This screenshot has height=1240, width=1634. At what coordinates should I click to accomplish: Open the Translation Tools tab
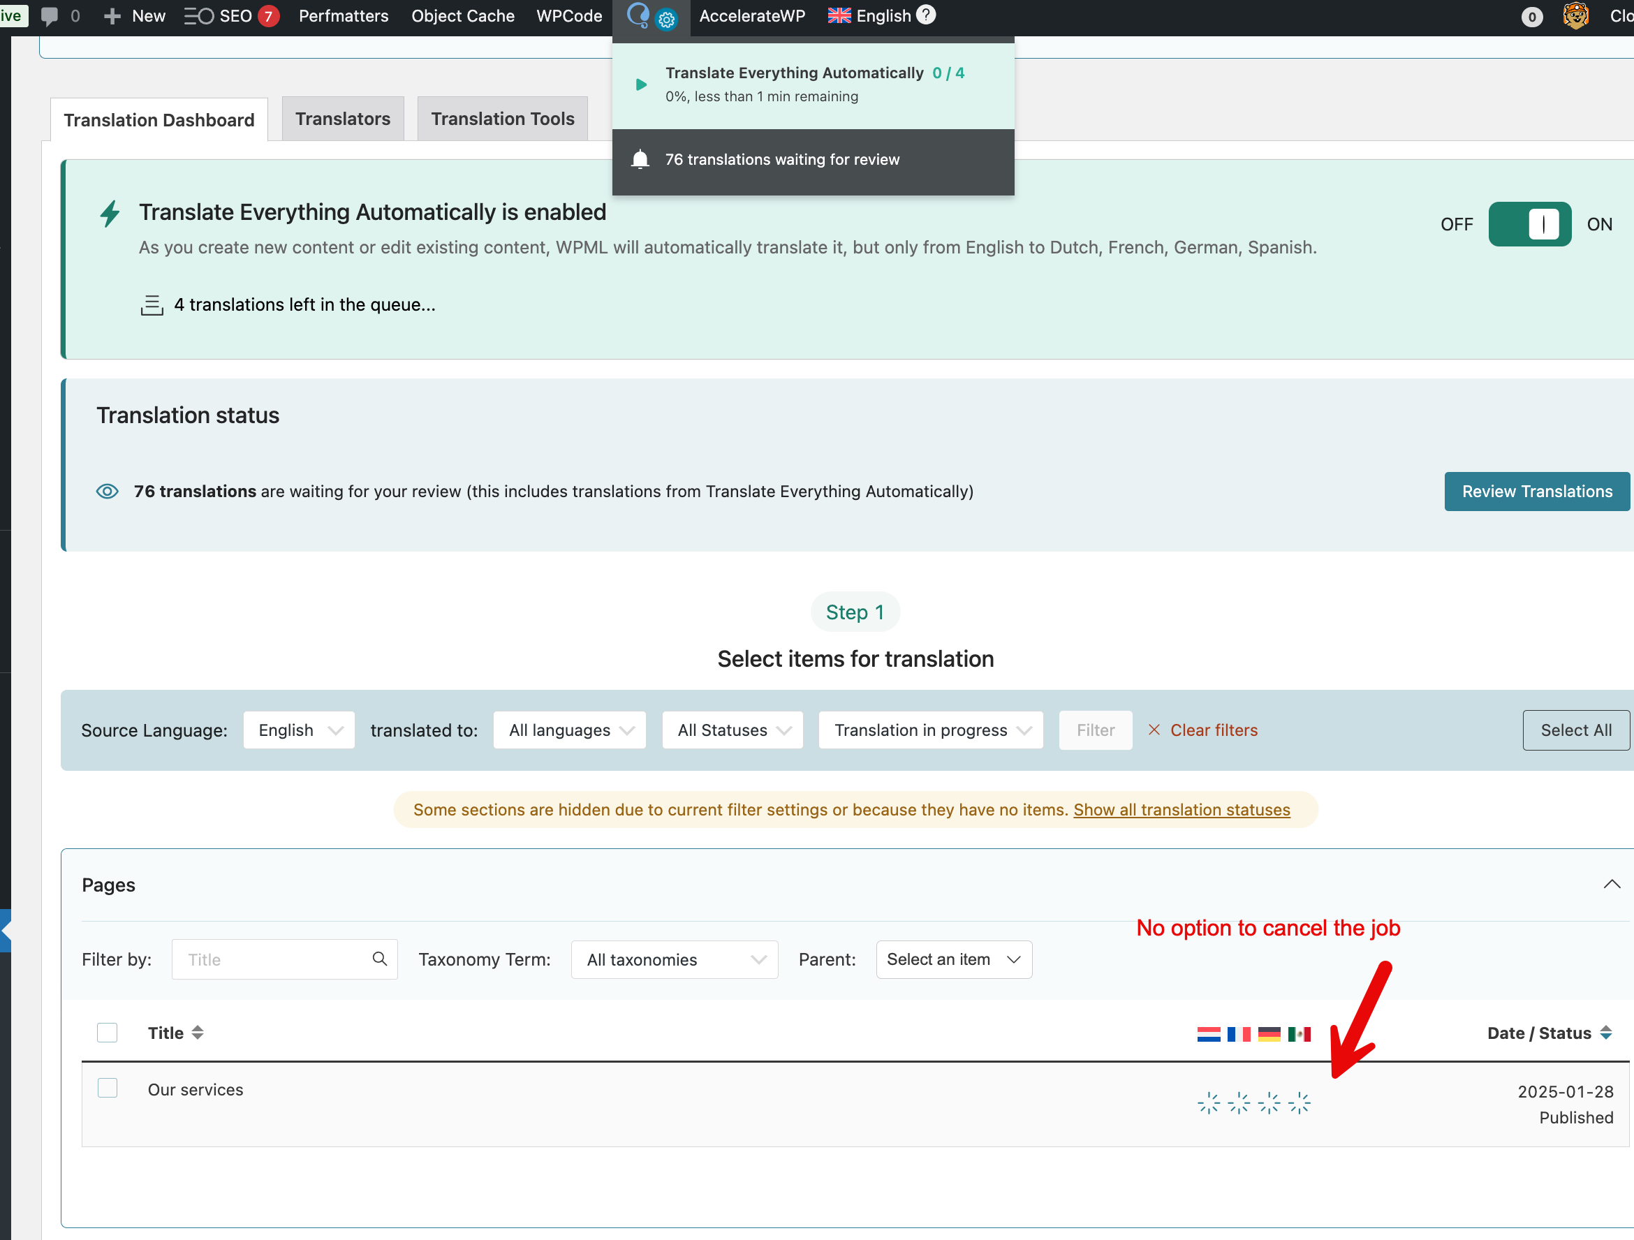502,119
